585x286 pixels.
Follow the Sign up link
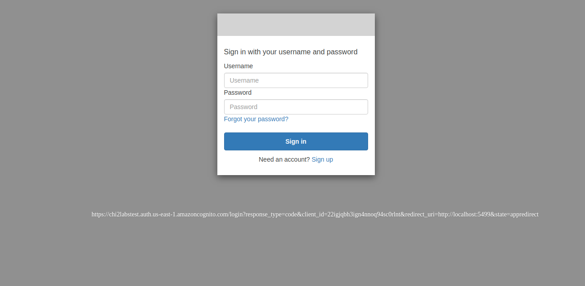coord(322,159)
